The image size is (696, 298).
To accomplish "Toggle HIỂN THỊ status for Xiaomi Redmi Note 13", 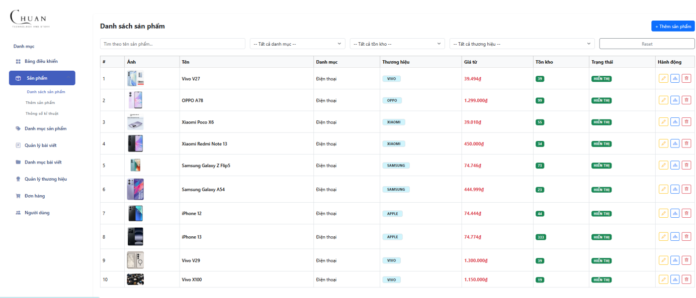I will click(601, 144).
